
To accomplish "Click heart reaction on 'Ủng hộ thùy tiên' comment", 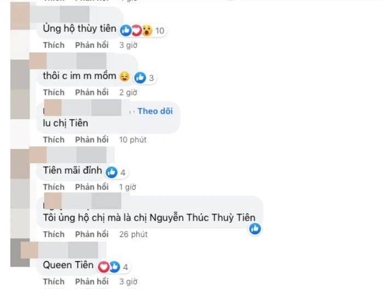I will pos(137,31).
